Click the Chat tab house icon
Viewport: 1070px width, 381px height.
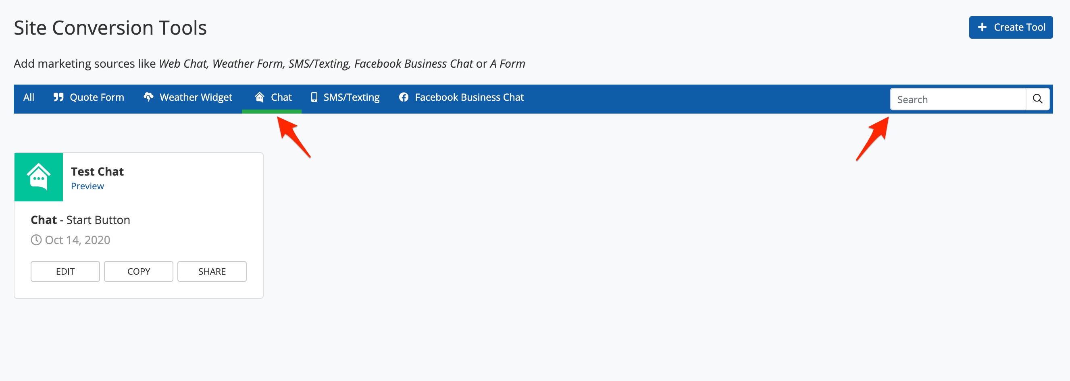(260, 97)
